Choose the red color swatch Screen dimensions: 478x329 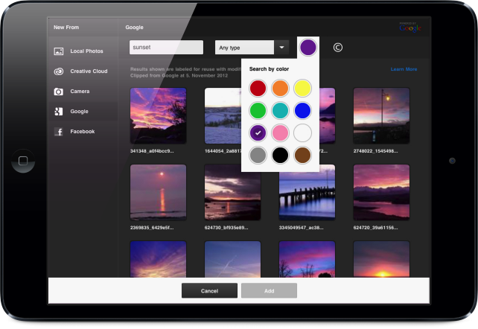(x=258, y=89)
